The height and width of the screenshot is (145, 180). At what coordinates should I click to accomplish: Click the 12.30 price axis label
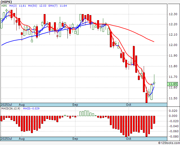pyautogui.click(x=173, y=14)
